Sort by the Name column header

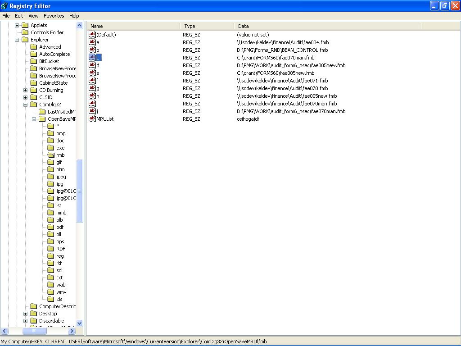(x=134, y=26)
